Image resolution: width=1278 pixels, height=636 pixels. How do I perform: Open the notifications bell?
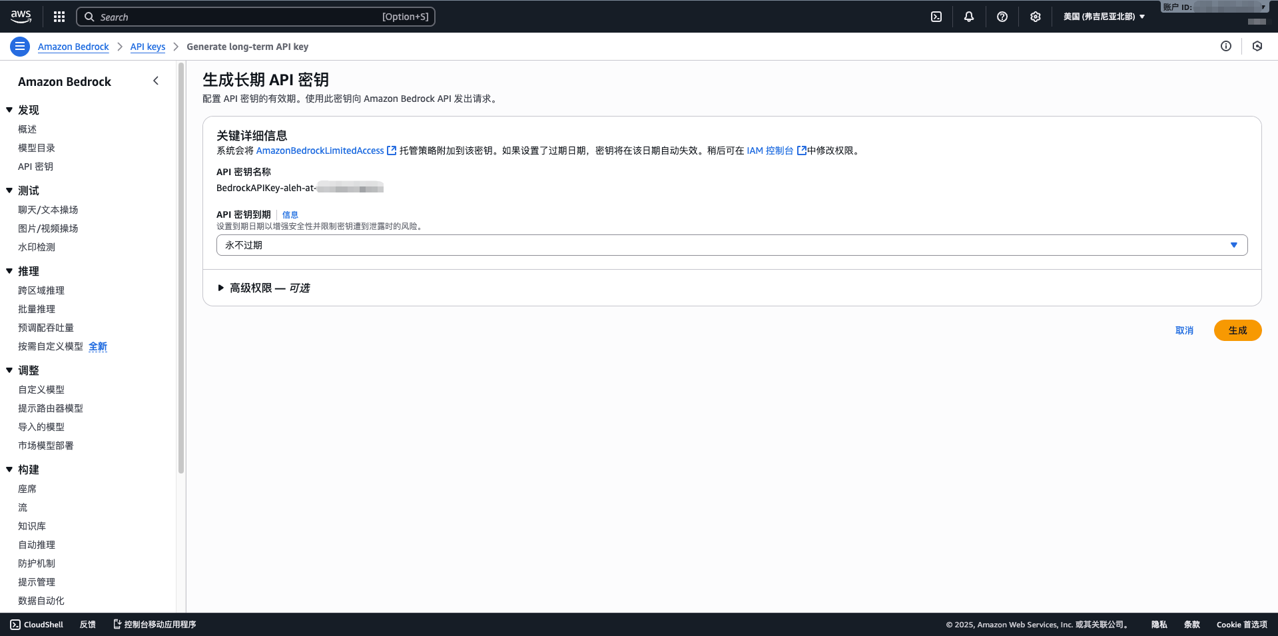pos(969,16)
